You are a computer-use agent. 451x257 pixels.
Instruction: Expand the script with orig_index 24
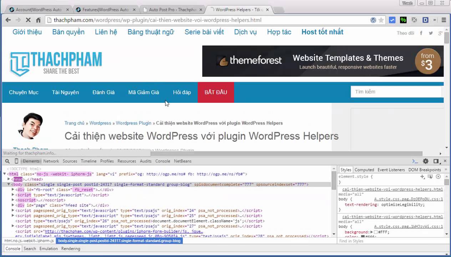coord(13,211)
